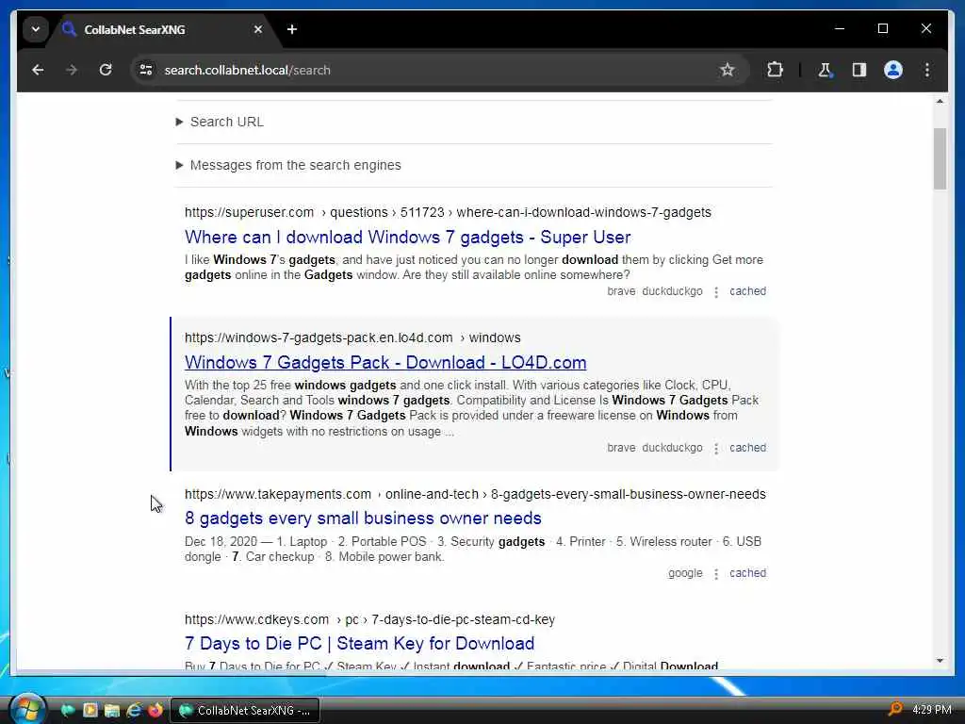The width and height of the screenshot is (965, 724).
Task: Open Windows 7 Gadgets Pack LO4D result
Action: 385,363
